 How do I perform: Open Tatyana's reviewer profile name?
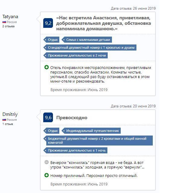10,17
